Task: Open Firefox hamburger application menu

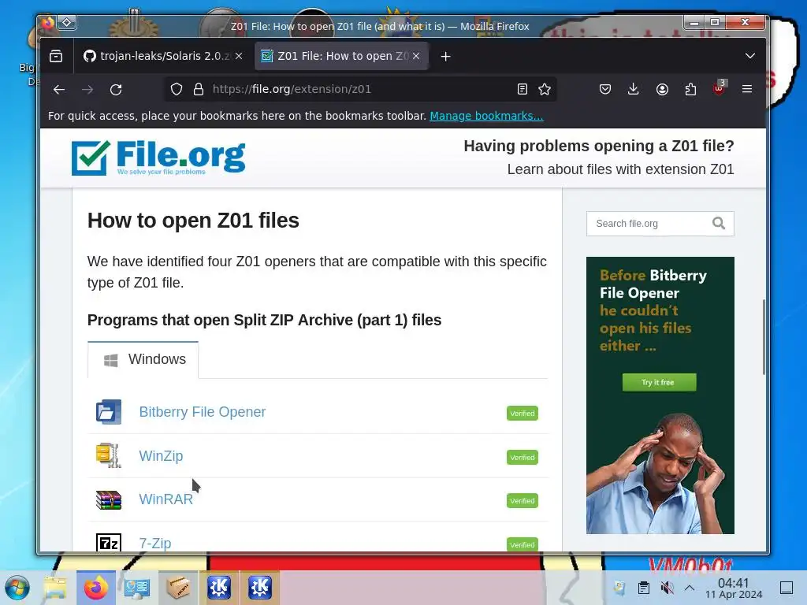Action: pos(747,89)
